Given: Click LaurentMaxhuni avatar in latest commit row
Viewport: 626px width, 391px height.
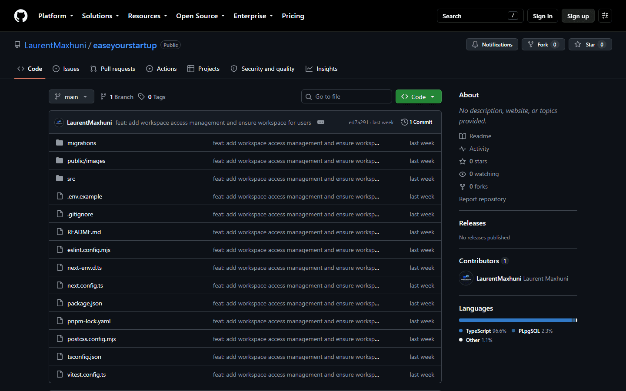Looking at the screenshot, I should (x=59, y=123).
